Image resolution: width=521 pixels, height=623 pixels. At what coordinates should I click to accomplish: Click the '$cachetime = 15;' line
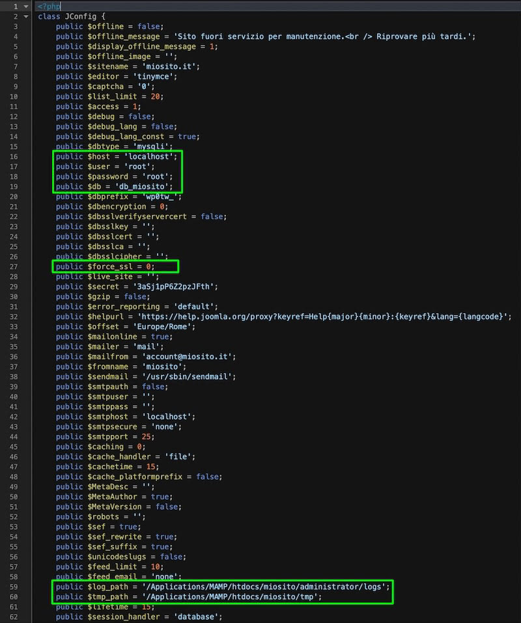point(107,467)
